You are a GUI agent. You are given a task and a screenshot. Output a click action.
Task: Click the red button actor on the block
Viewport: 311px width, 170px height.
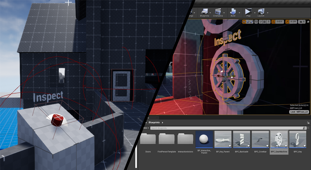point(57,120)
